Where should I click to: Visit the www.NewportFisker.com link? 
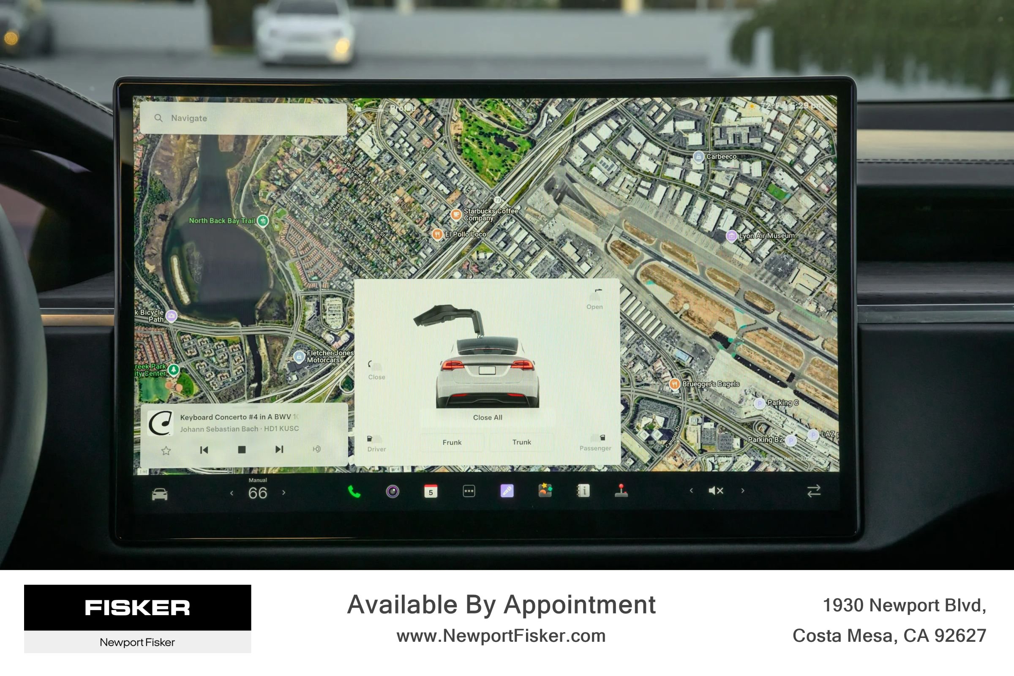click(x=501, y=636)
